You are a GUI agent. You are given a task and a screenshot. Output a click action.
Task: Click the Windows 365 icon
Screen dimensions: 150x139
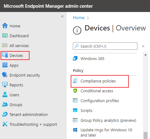[x=75, y=58]
